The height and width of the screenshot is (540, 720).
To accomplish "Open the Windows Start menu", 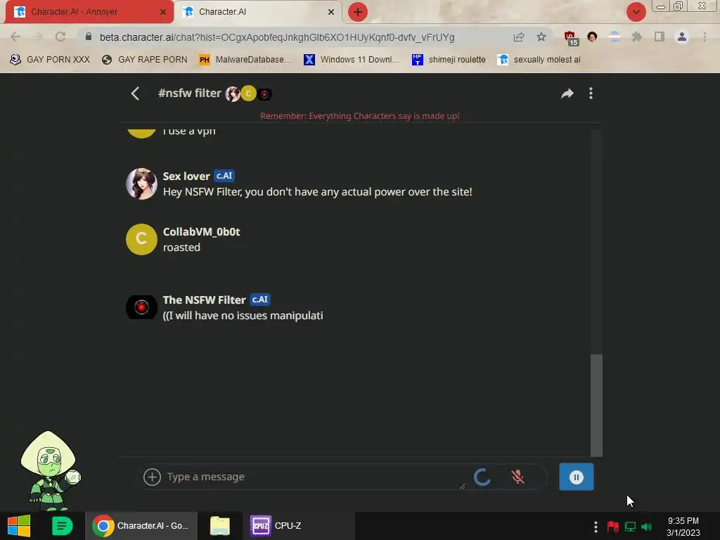I will (19, 526).
